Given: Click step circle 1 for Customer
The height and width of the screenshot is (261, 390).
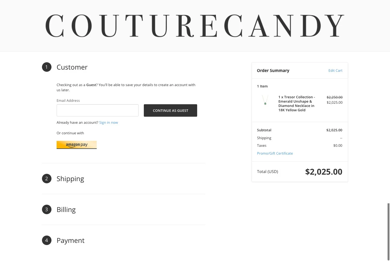Looking at the screenshot, I should pos(46,67).
